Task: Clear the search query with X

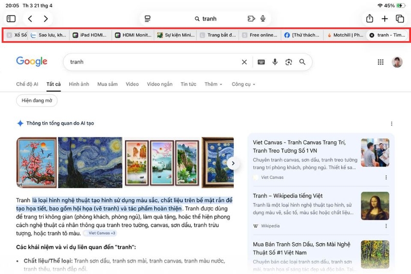Action: coord(245,62)
